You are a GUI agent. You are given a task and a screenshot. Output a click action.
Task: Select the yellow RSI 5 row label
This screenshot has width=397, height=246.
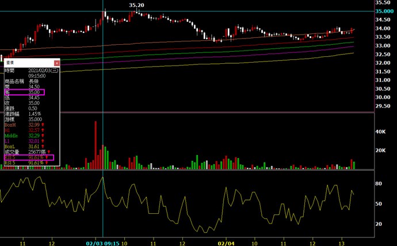point(10,163)
